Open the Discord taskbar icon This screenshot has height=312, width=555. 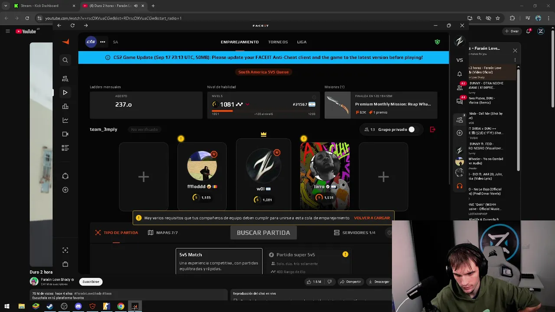(x=78, y=306)
